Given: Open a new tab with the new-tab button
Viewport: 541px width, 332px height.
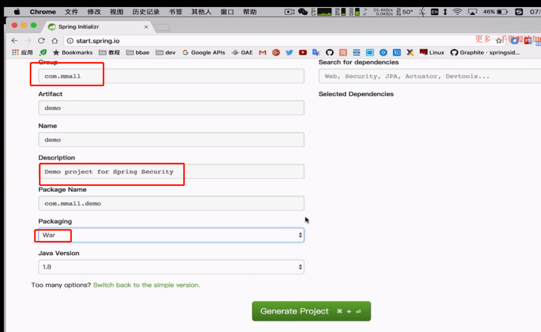Looking at the screenshot, I should point(163,27).
